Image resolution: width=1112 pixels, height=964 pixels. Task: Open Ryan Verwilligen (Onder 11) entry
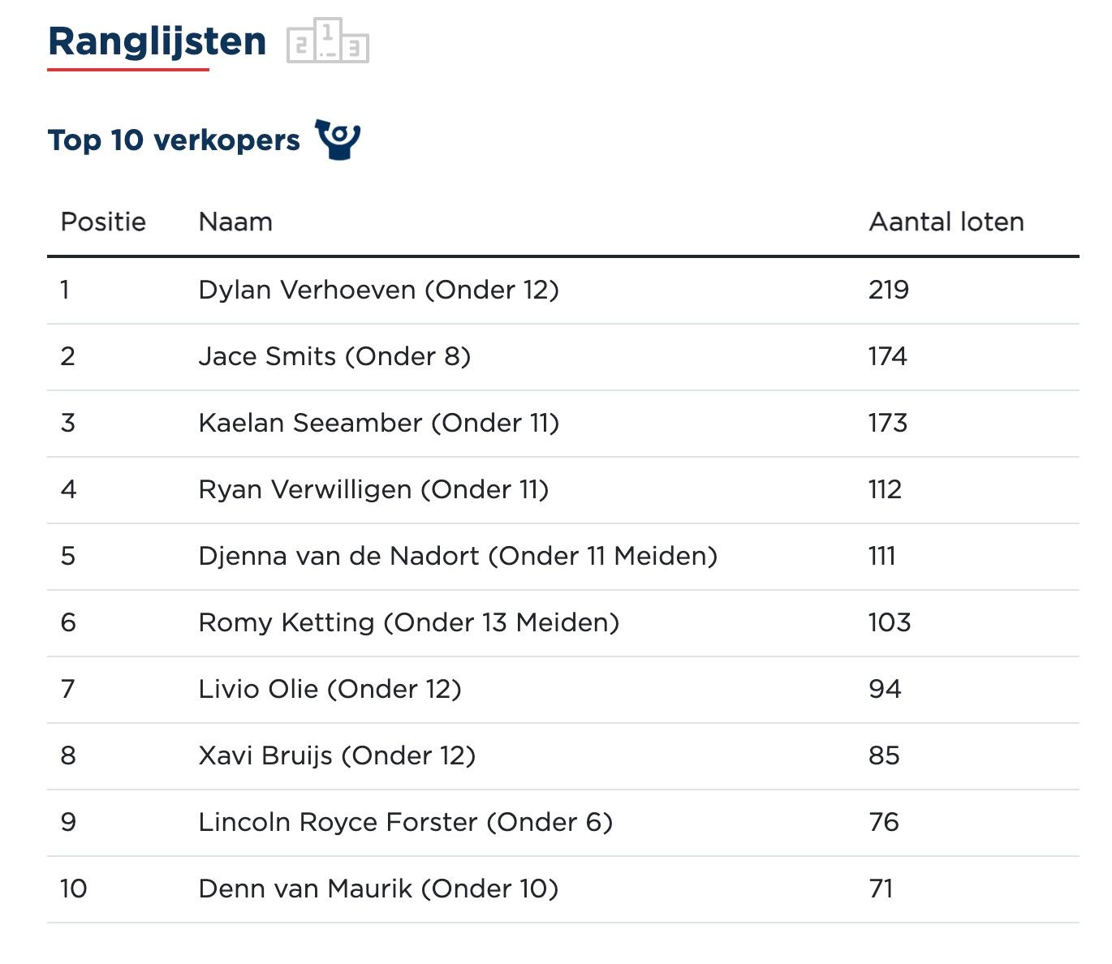point(373,490)
